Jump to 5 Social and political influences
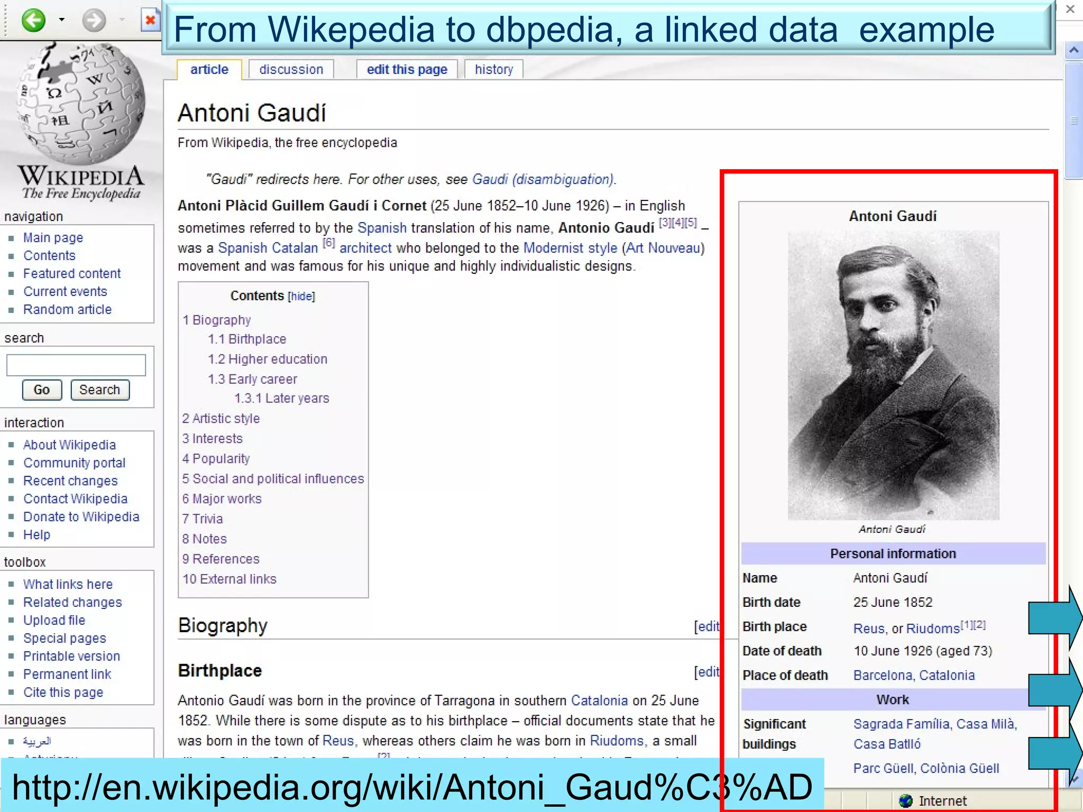Viewport: 1083px width, 812px height. click(x=273, y=478)
